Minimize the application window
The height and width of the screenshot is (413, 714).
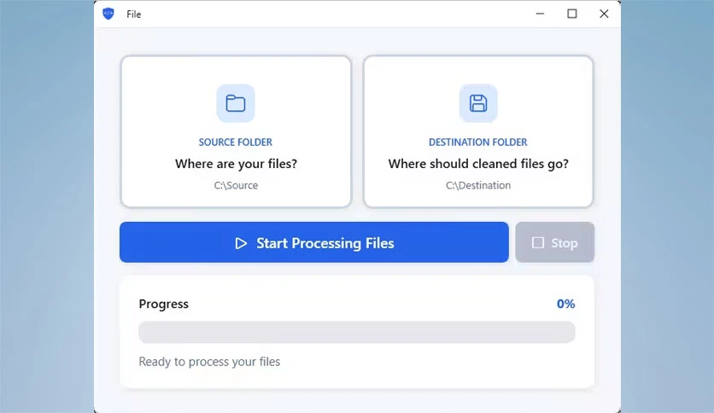[540, 14]
